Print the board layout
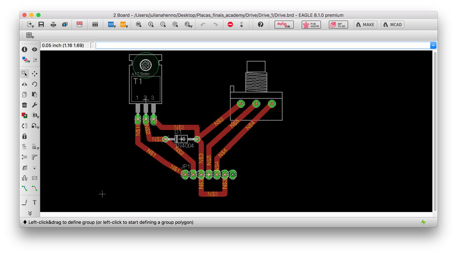The height and width of the screenshot is (255, 457). pos(53,25)
